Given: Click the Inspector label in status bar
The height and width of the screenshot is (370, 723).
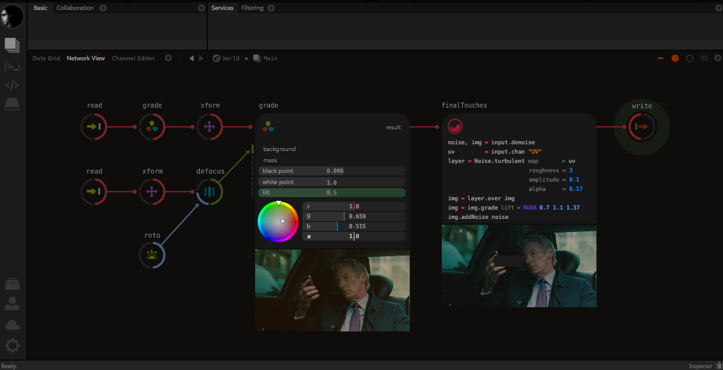Looking at the screenshot, I should [x=701, y=366].
